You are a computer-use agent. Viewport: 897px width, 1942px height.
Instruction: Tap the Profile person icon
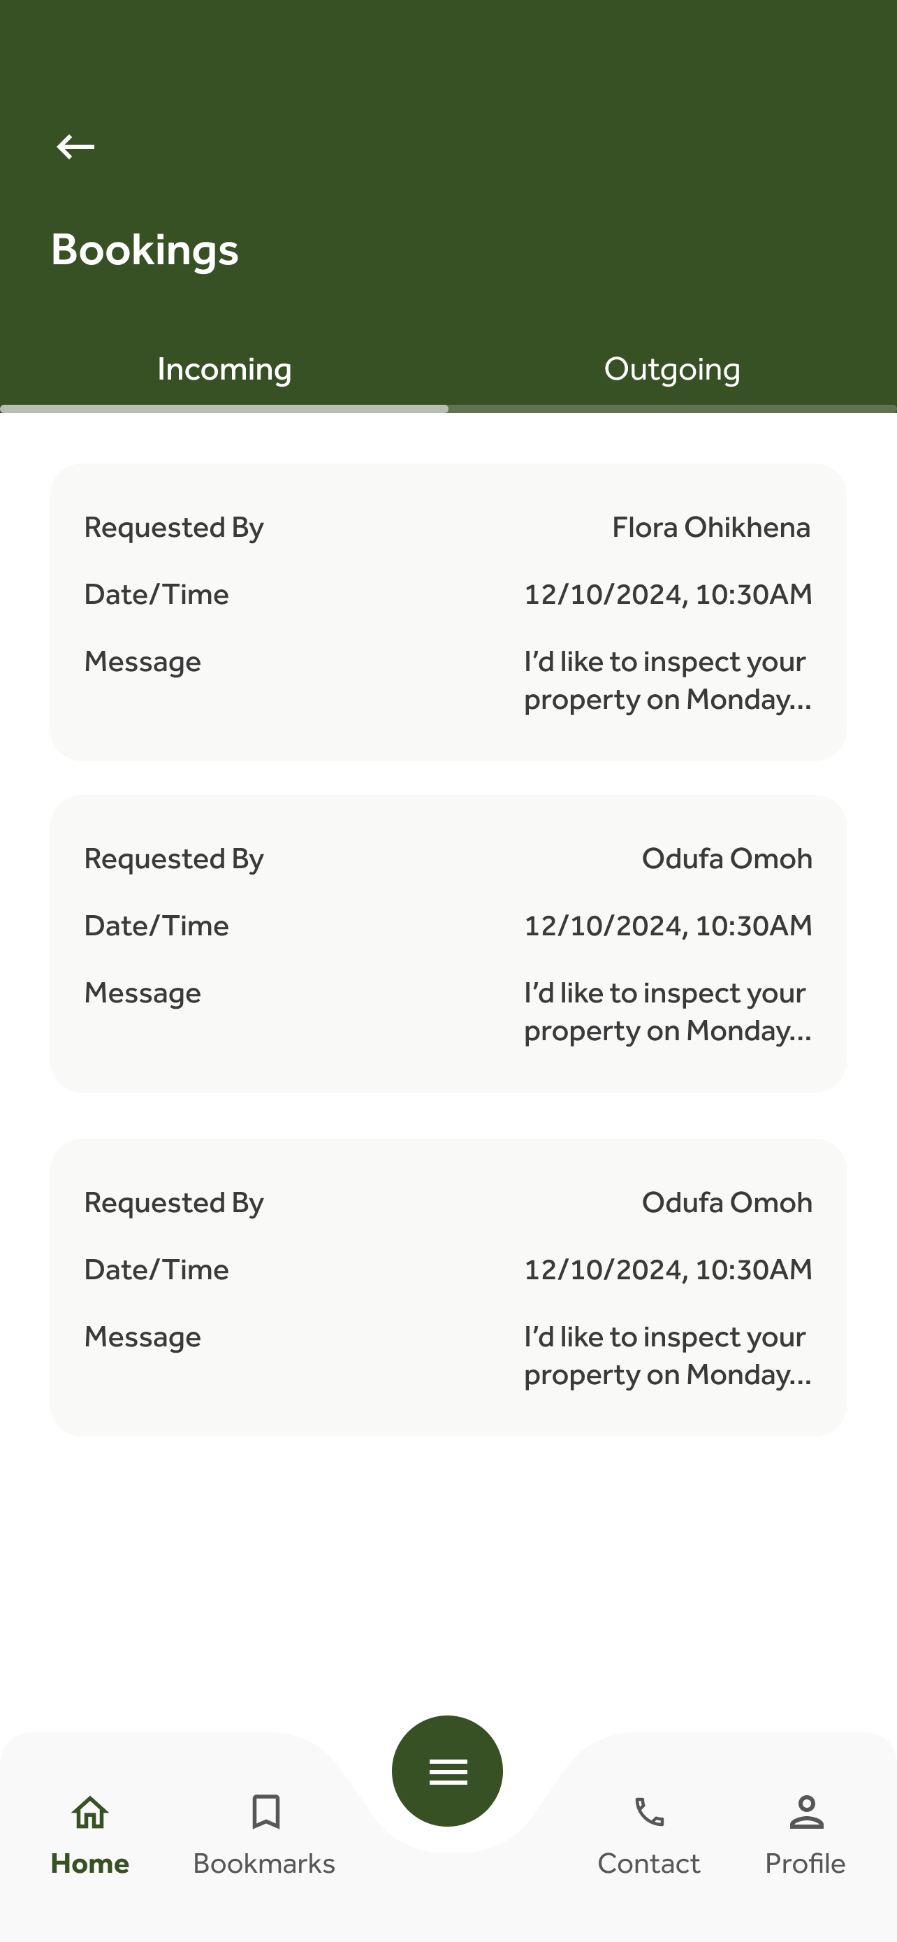point(806,1811)
